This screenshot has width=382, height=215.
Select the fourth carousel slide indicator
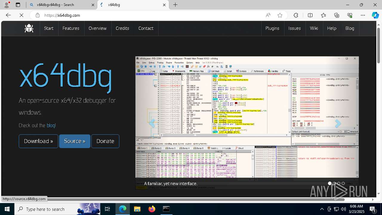(x=343, y=183)
